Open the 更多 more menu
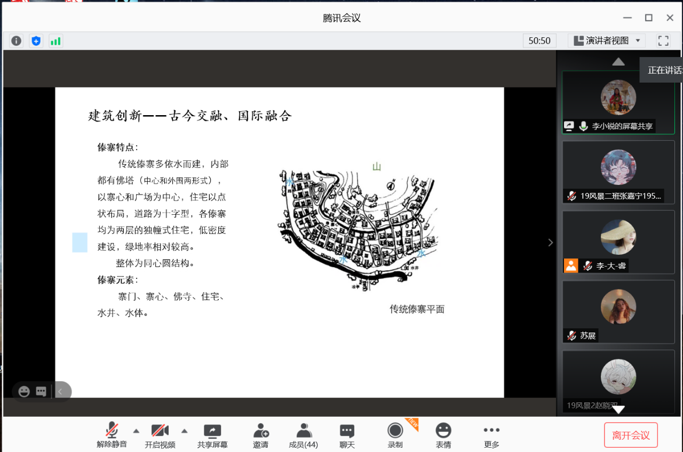683x452 pixels. click(491, 435)
